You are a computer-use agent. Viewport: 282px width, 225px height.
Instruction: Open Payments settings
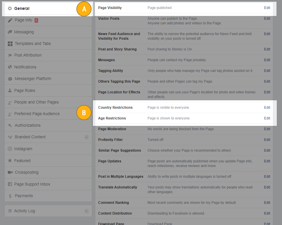48,196
